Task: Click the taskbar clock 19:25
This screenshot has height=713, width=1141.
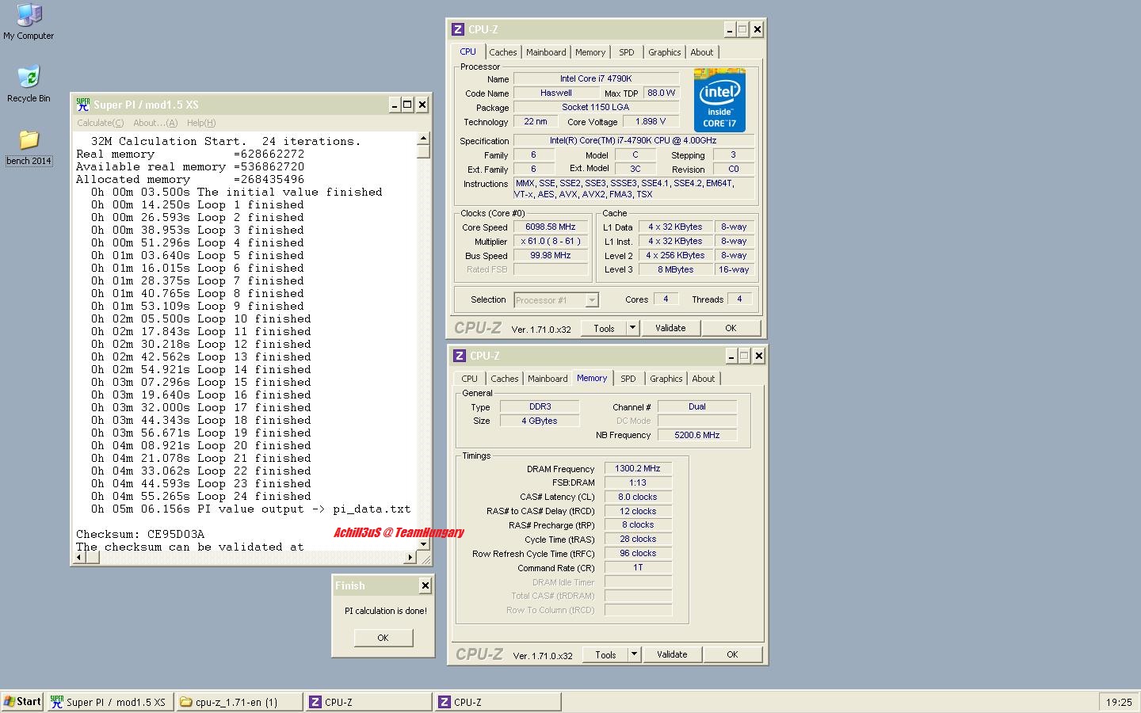Action: [1119, 702]
